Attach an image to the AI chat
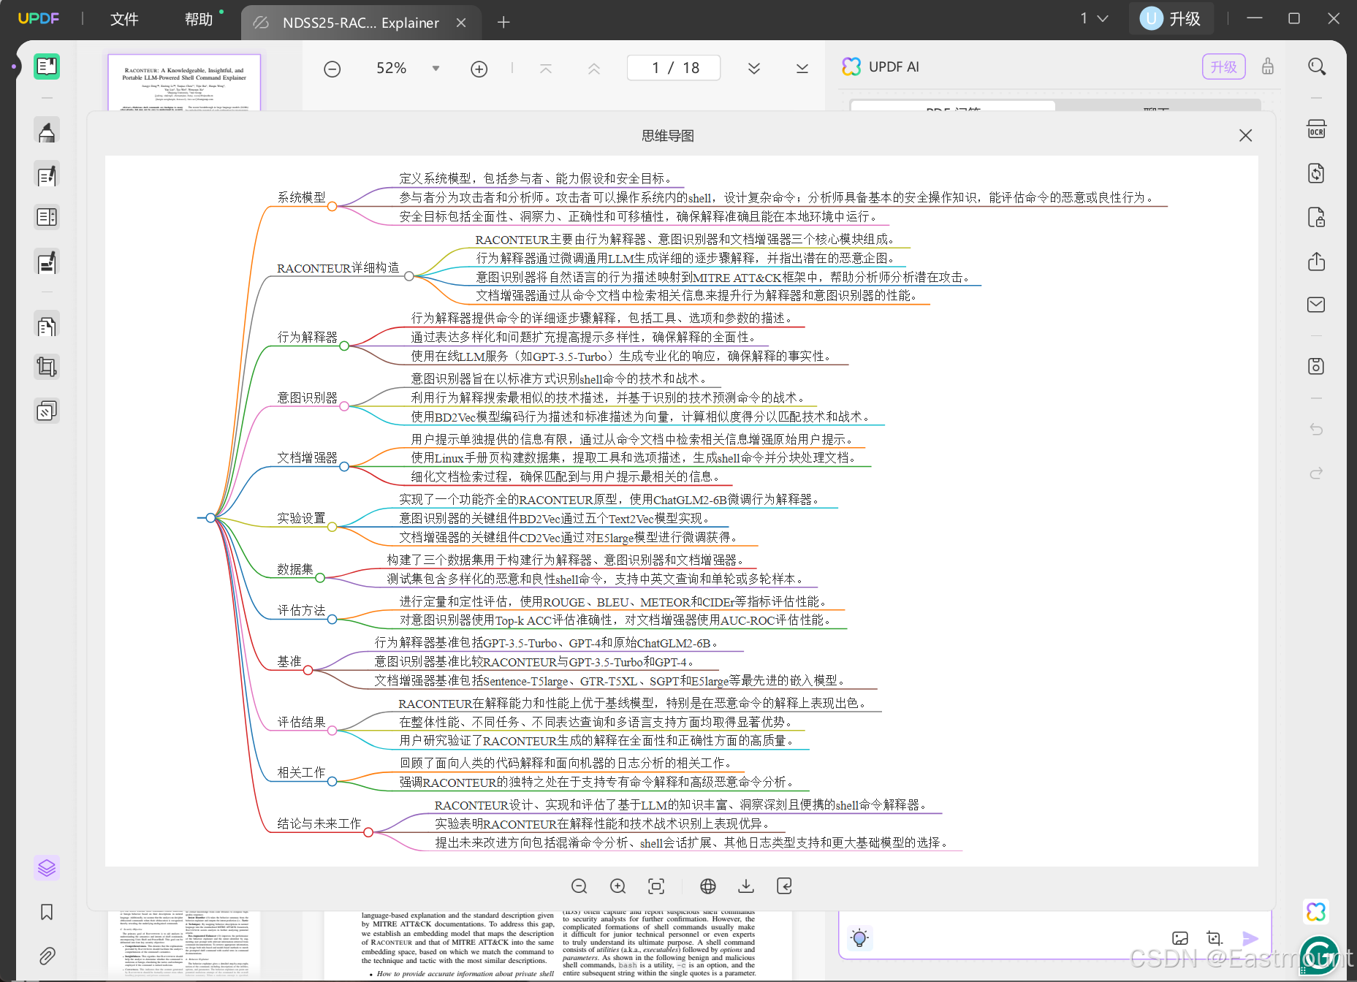The image size is (1357, 982). (1180, 938)
